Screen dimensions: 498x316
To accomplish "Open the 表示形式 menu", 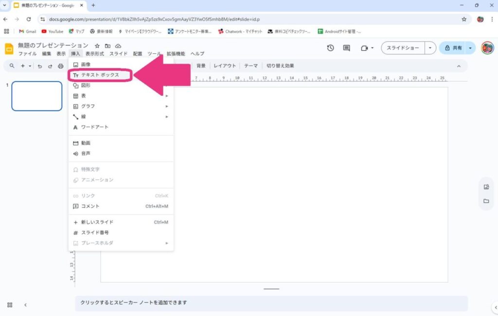I will pos(95,54).
